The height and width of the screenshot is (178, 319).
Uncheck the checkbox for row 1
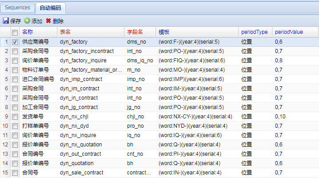[x=15, y=42]
